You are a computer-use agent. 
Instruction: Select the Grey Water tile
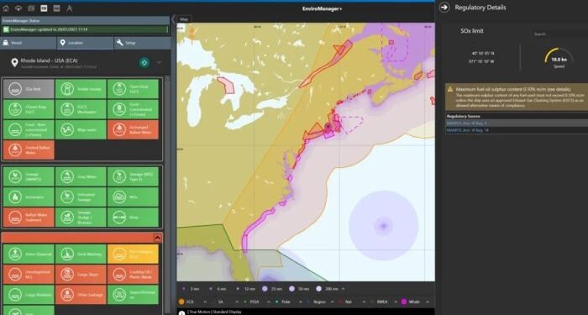(x=81, y=176)
